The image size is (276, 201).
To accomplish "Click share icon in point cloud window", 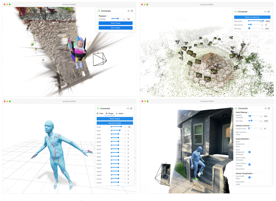I will [x=265, y=12].
